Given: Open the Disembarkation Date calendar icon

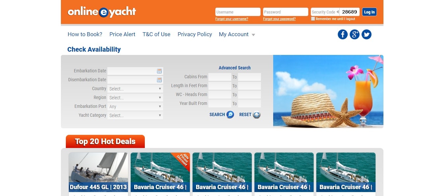Looking at the screenshot, I should 159,80.
